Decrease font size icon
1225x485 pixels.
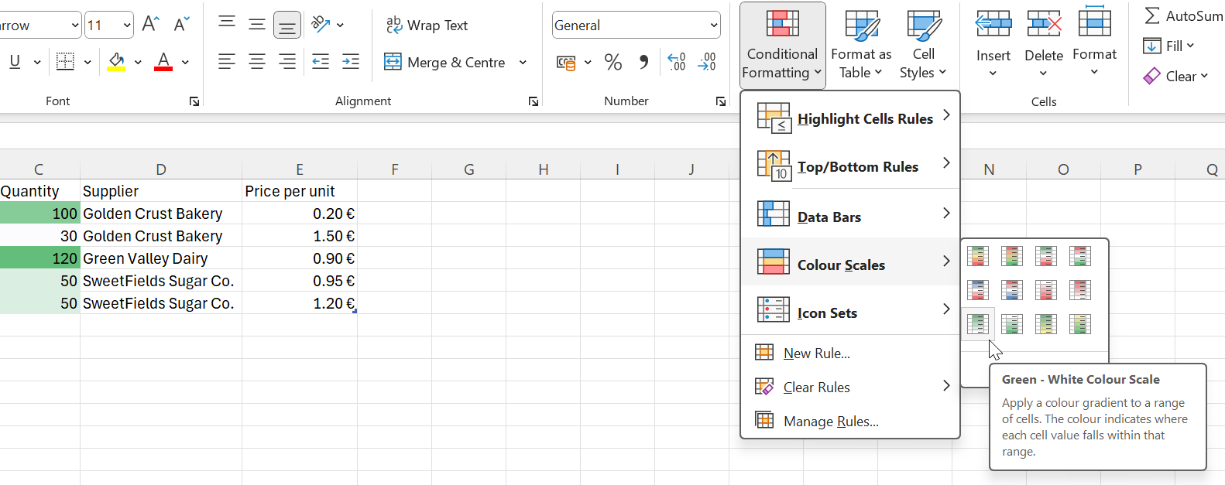pyautogui.click(x=181, y=25)
